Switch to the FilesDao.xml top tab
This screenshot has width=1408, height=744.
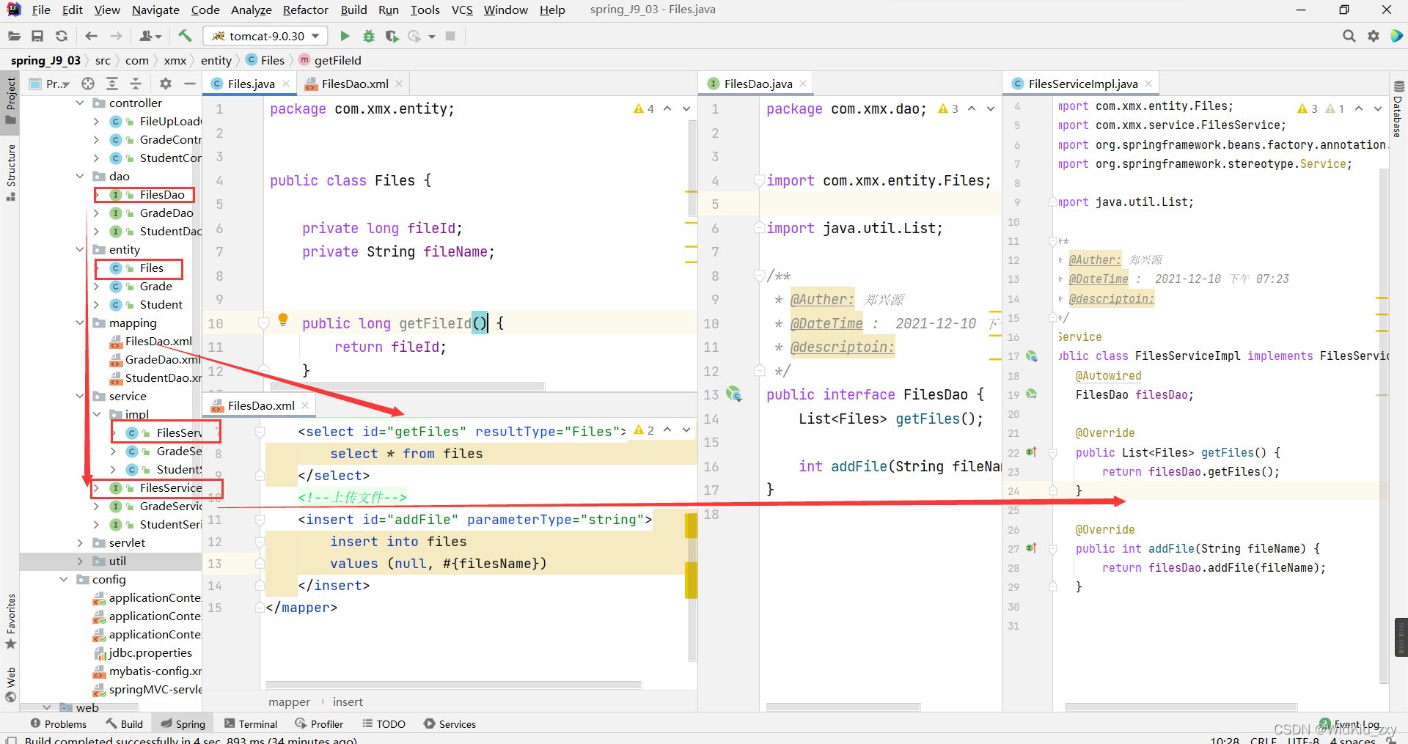354,84
